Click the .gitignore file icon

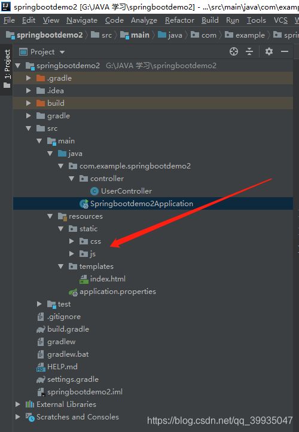pos(41,317)
